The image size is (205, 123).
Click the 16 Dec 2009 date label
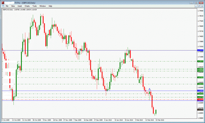[x=88, y=120]
